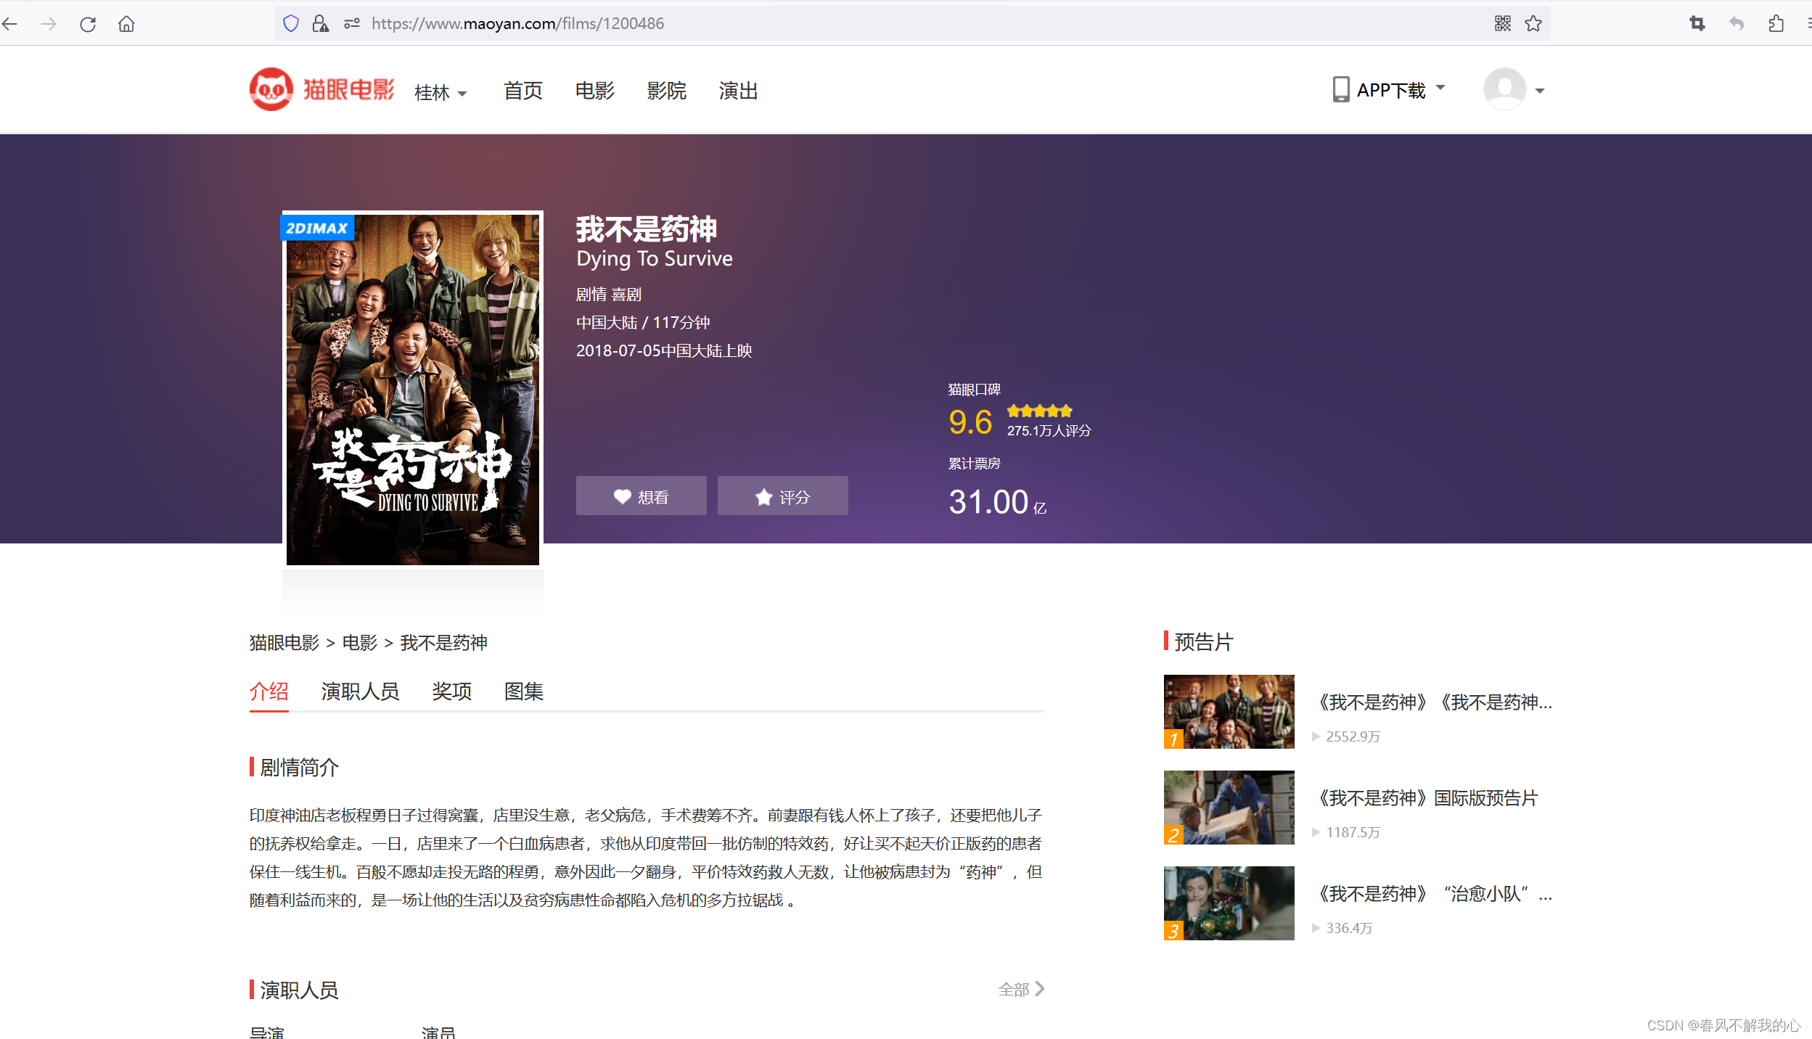The height and width of the screenshot is (1039, 1812).
Task: Click the fifth rating star under 猫眼口碑
Action: tap(1066, 411)
